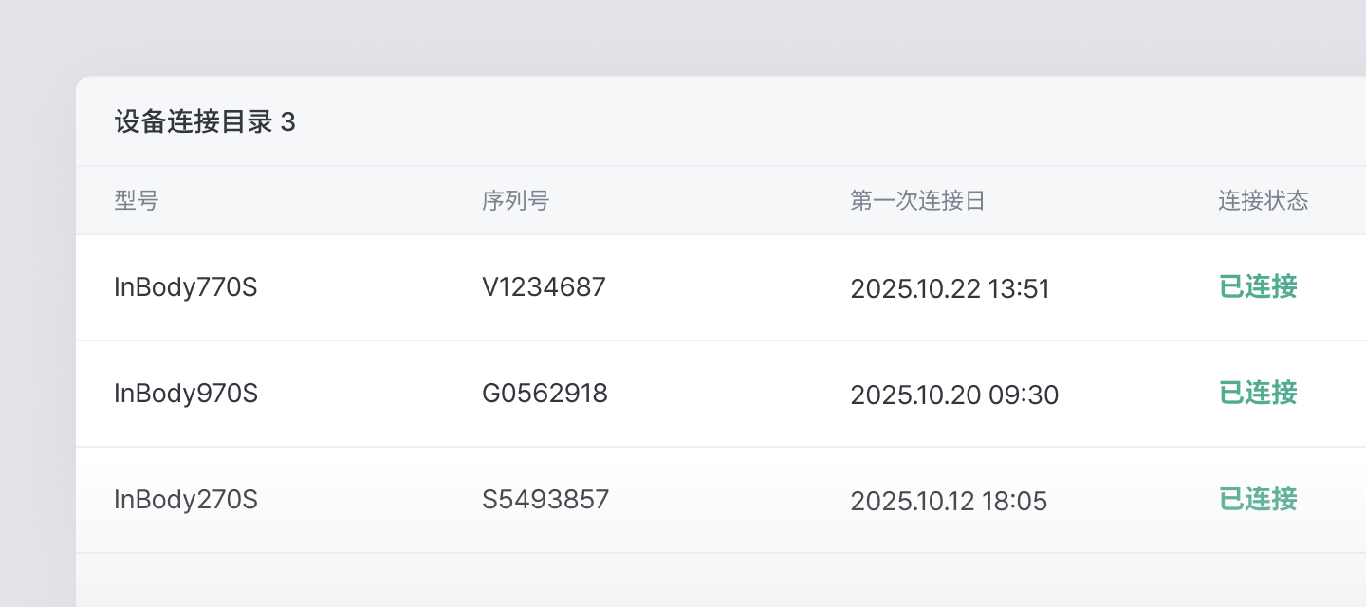Click the 连接状态 column header
Image resolution: width=1366 pixels, height=607 pixels.
tap(1264, 201)
